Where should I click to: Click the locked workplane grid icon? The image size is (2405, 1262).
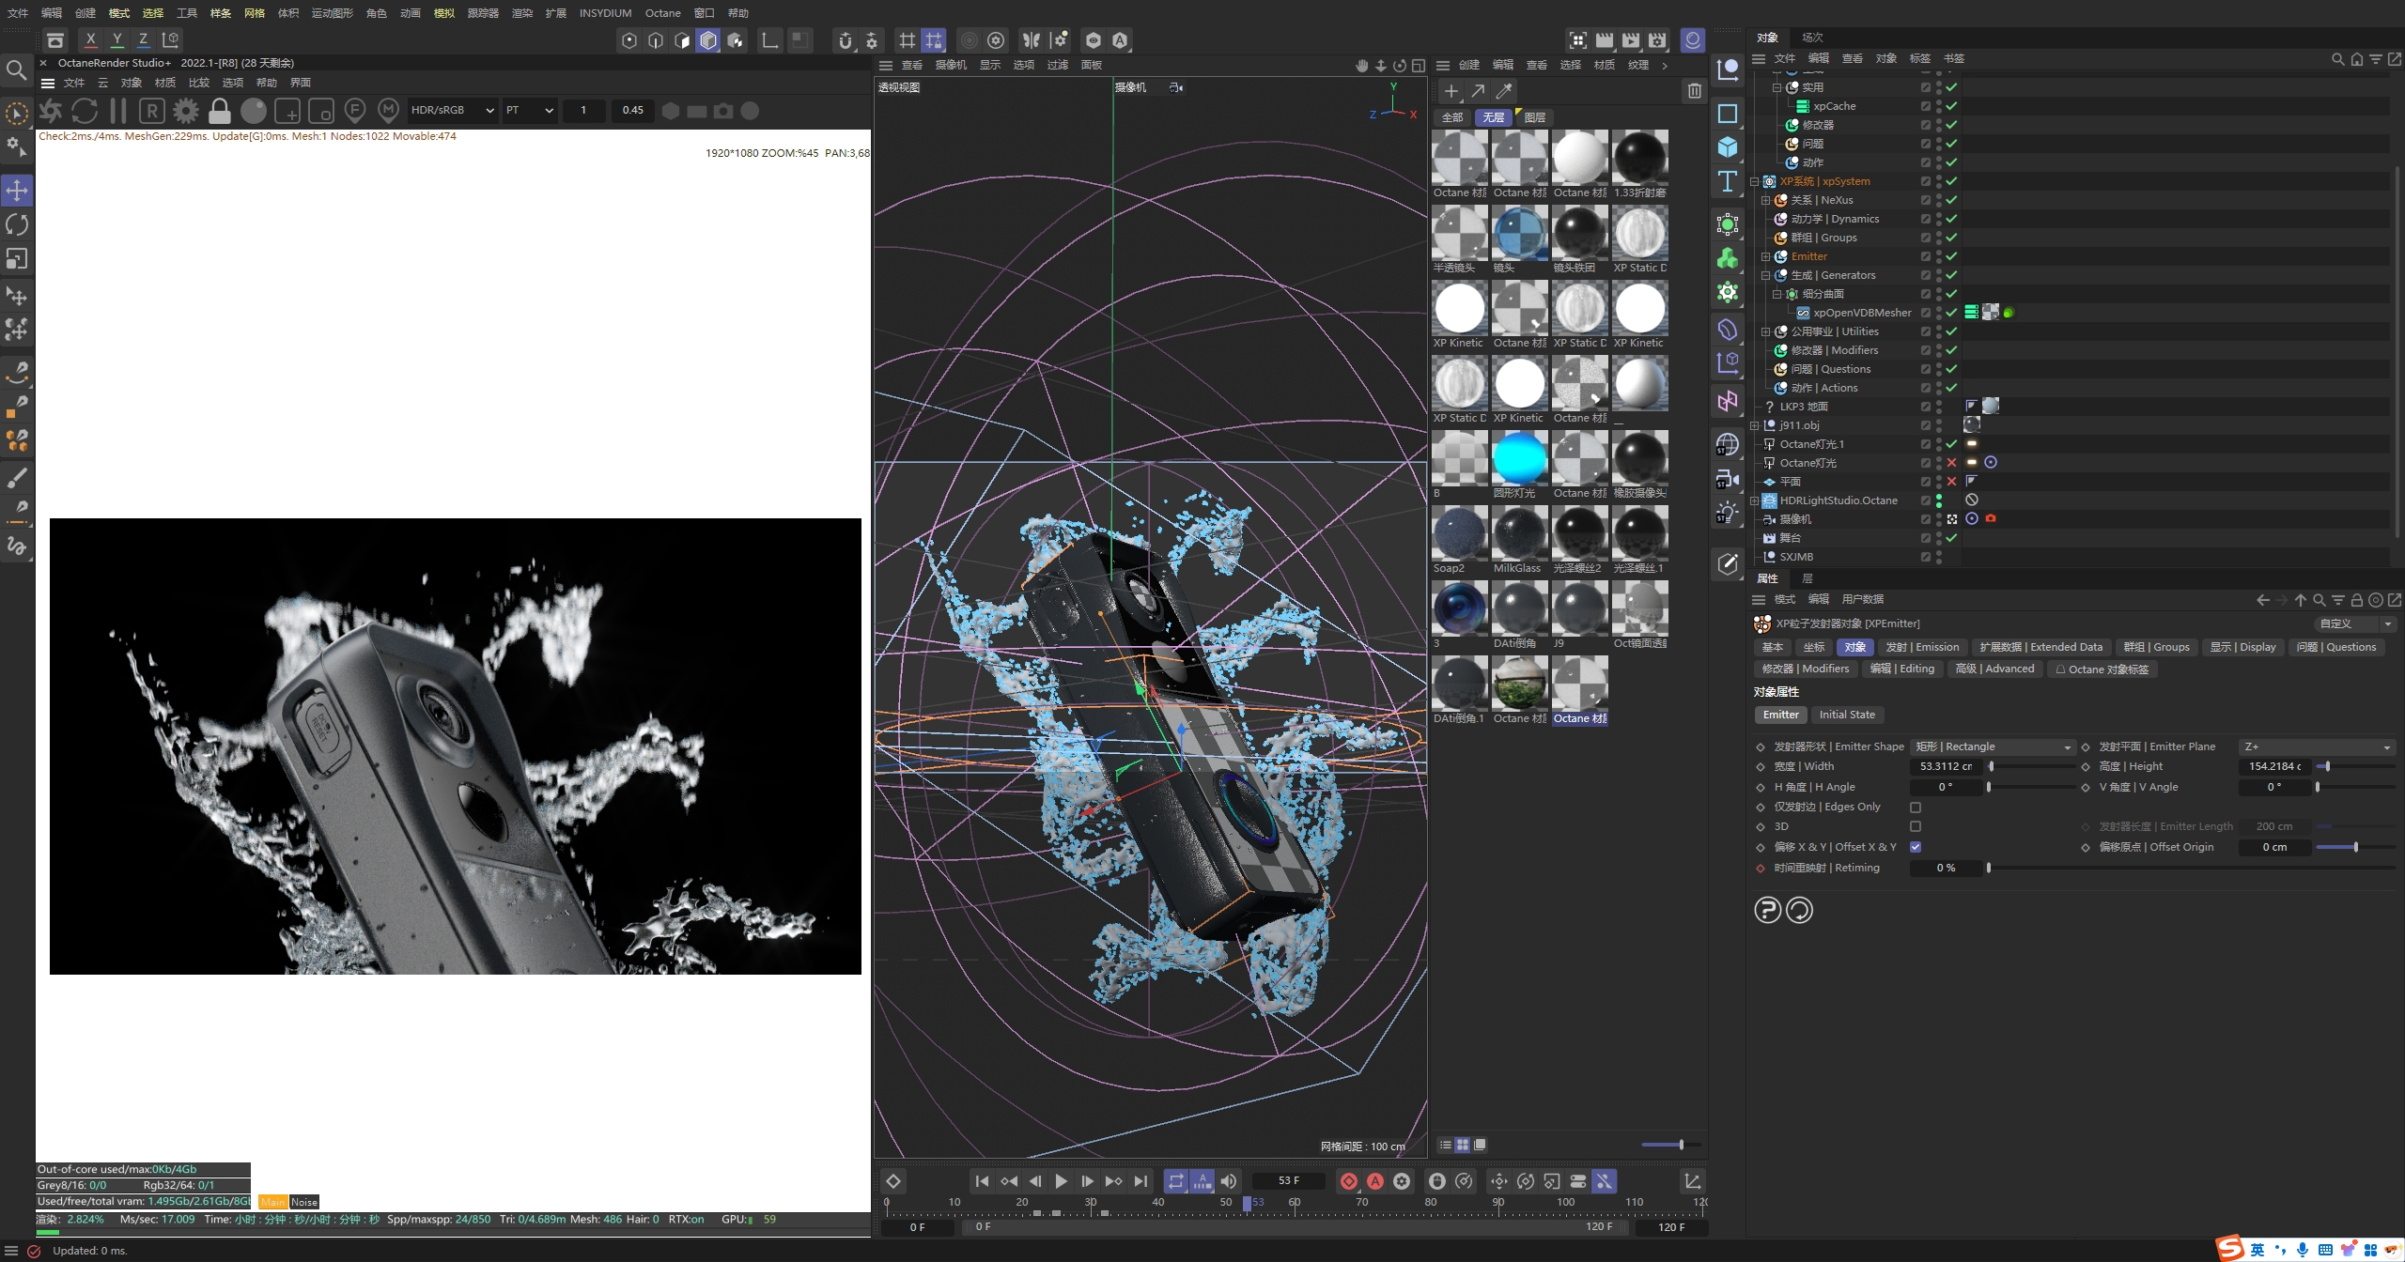[934, 40]
